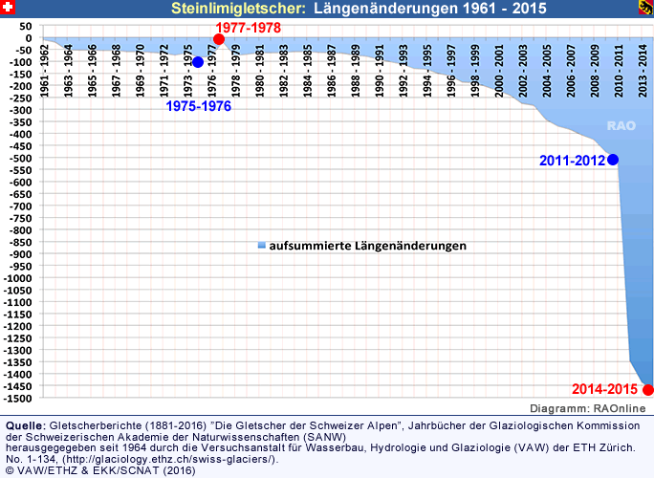Click the RAO watermark in the chart
This screenshot has width=654, height=478.
(x=622, y=125)
